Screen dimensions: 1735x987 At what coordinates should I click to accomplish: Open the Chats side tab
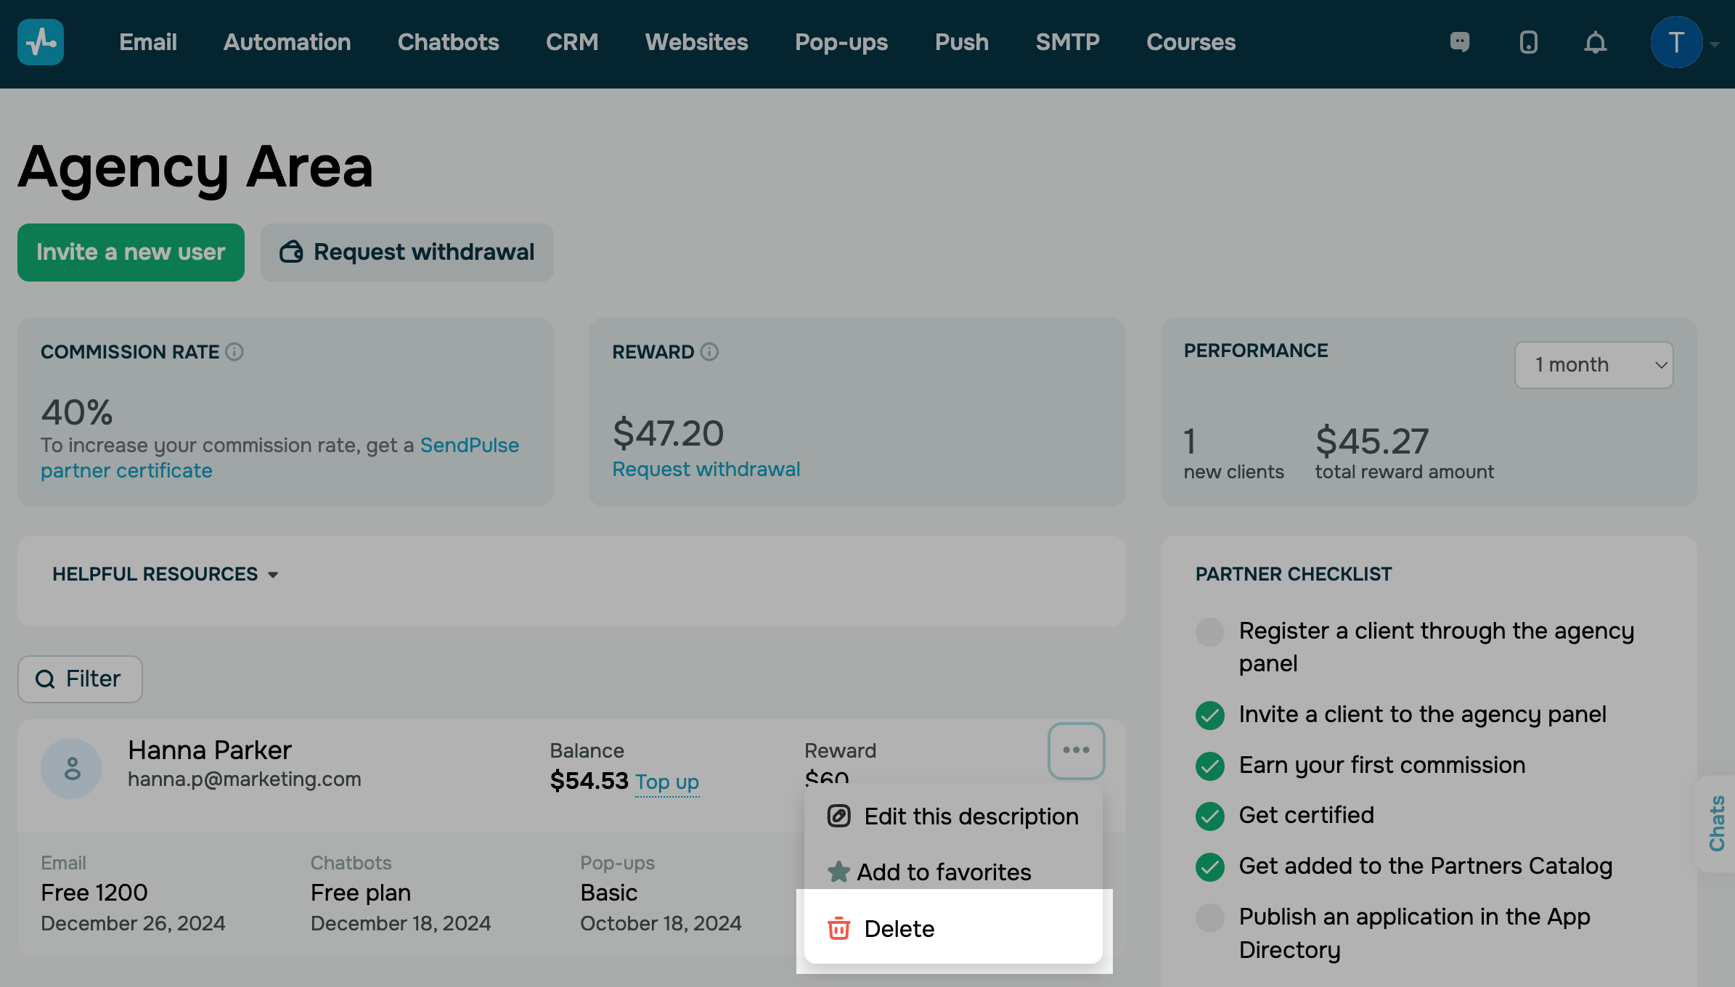[1716, 823]
